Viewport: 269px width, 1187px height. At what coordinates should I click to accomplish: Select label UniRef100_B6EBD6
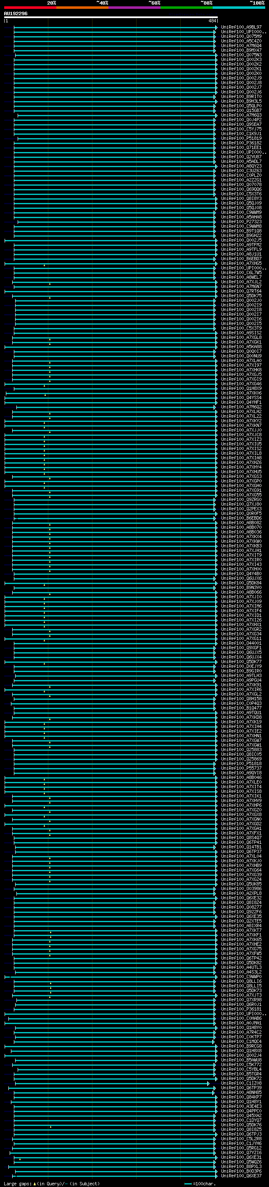click(241, 518)
